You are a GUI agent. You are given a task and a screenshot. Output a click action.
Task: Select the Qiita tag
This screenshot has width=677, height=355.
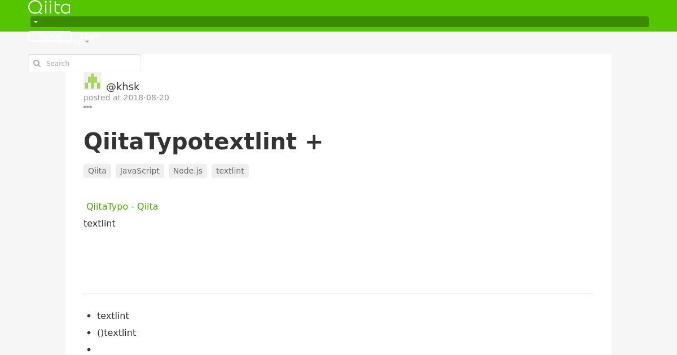click(x=97, y=171)
